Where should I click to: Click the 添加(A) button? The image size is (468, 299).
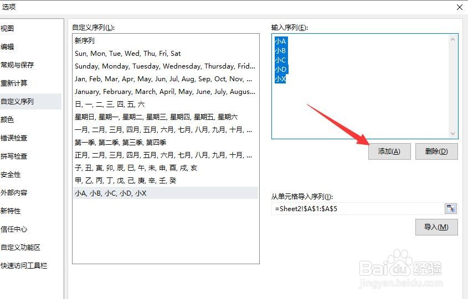pos(389,151)
